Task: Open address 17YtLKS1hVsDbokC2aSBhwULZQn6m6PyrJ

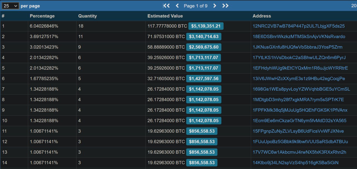Action: (299, 58)
